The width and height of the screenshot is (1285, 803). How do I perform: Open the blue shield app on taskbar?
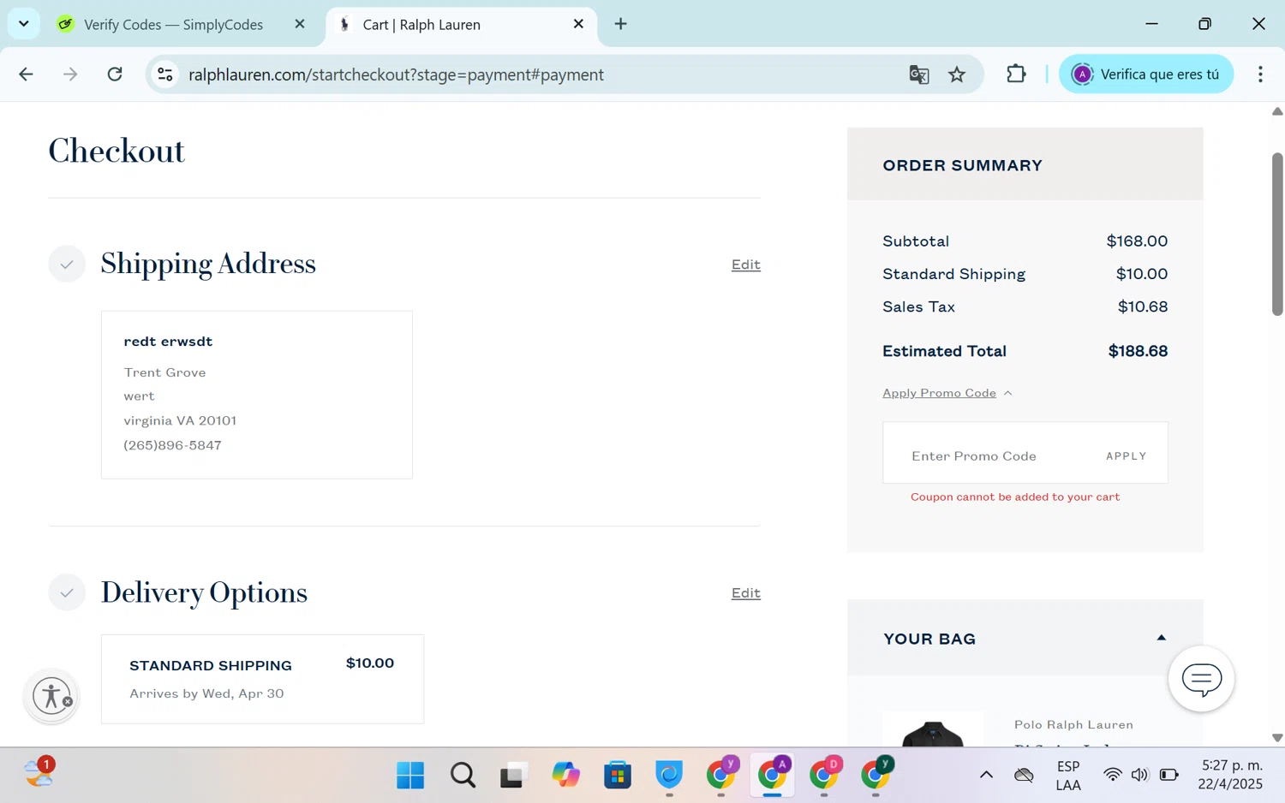pos(669,775)
